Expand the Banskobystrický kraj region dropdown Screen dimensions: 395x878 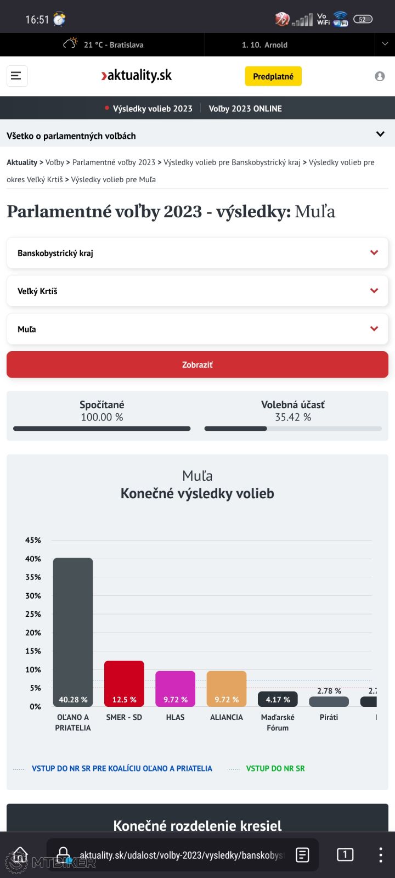pyautogui.click(x=374, y=253)
